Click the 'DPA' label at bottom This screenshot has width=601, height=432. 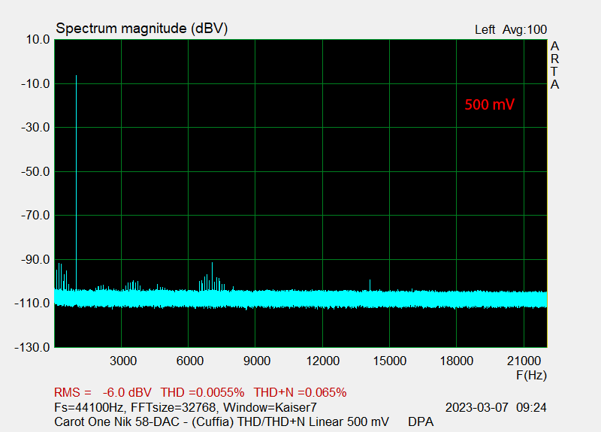pos(421,421)
